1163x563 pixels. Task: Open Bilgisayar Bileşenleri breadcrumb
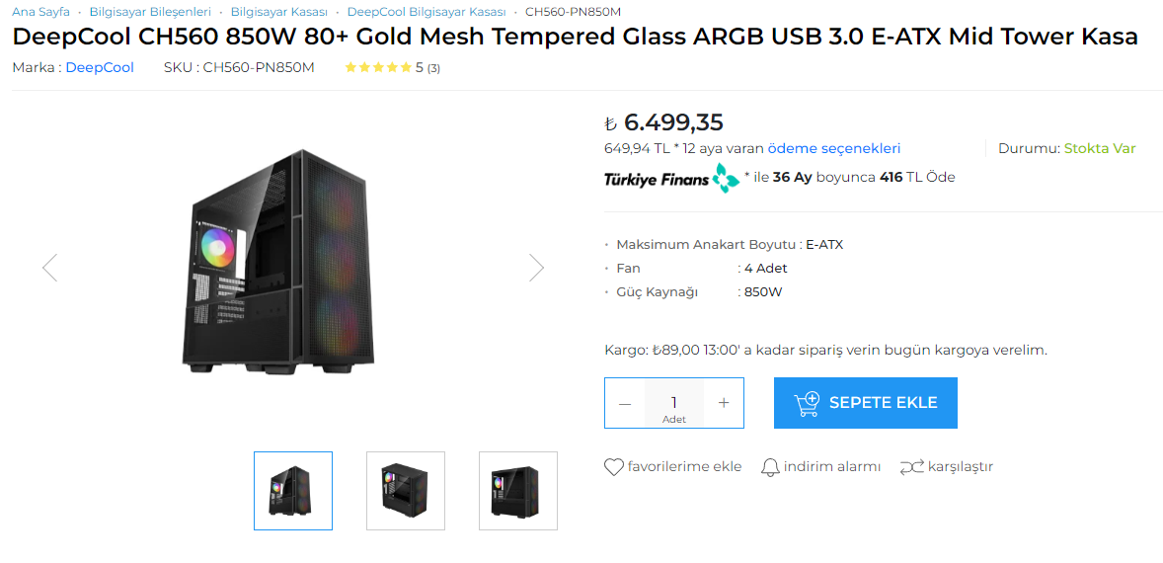pos(150,12)
